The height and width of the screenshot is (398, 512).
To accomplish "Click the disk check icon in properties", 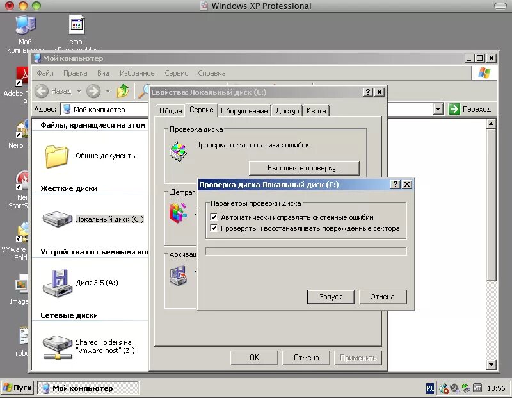I will point(179,151).
